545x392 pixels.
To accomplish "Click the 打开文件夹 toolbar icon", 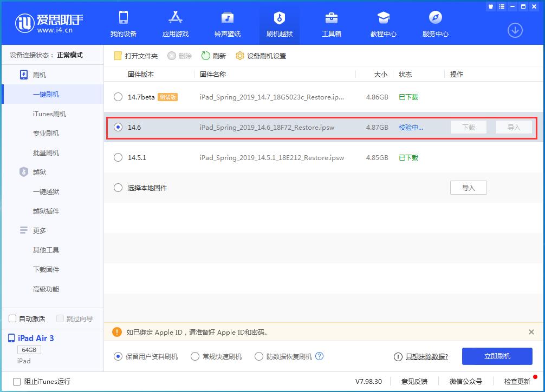I will (134, 56).
